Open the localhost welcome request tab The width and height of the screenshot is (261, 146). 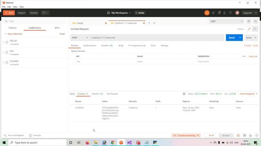[x=127, y=23]
